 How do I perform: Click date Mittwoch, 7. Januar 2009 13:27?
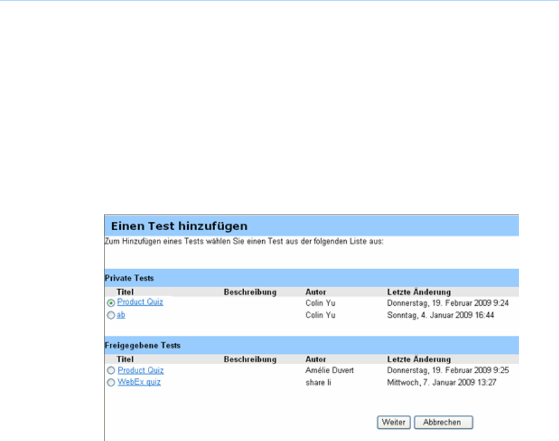click(442, 383)
